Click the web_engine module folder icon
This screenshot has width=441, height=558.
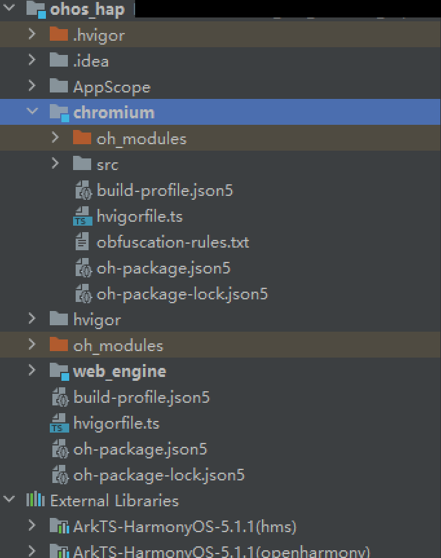coord(59,372)
